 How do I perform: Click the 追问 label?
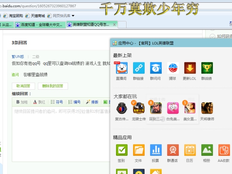point(15,75)
